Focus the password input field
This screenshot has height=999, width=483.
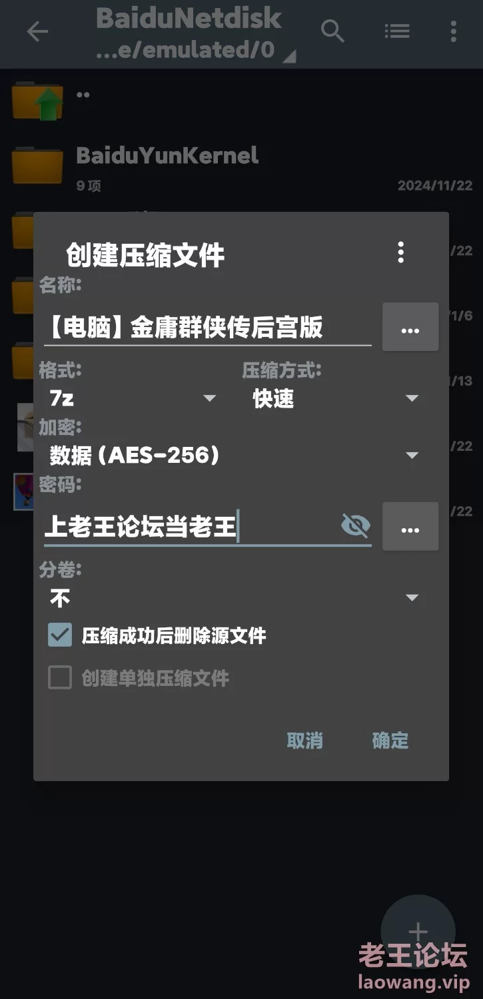tap(190, 527)
